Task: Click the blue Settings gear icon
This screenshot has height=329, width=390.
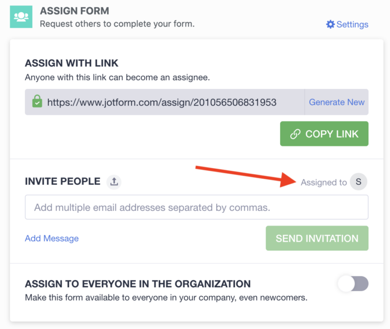Action: click(x=330, y=24)
